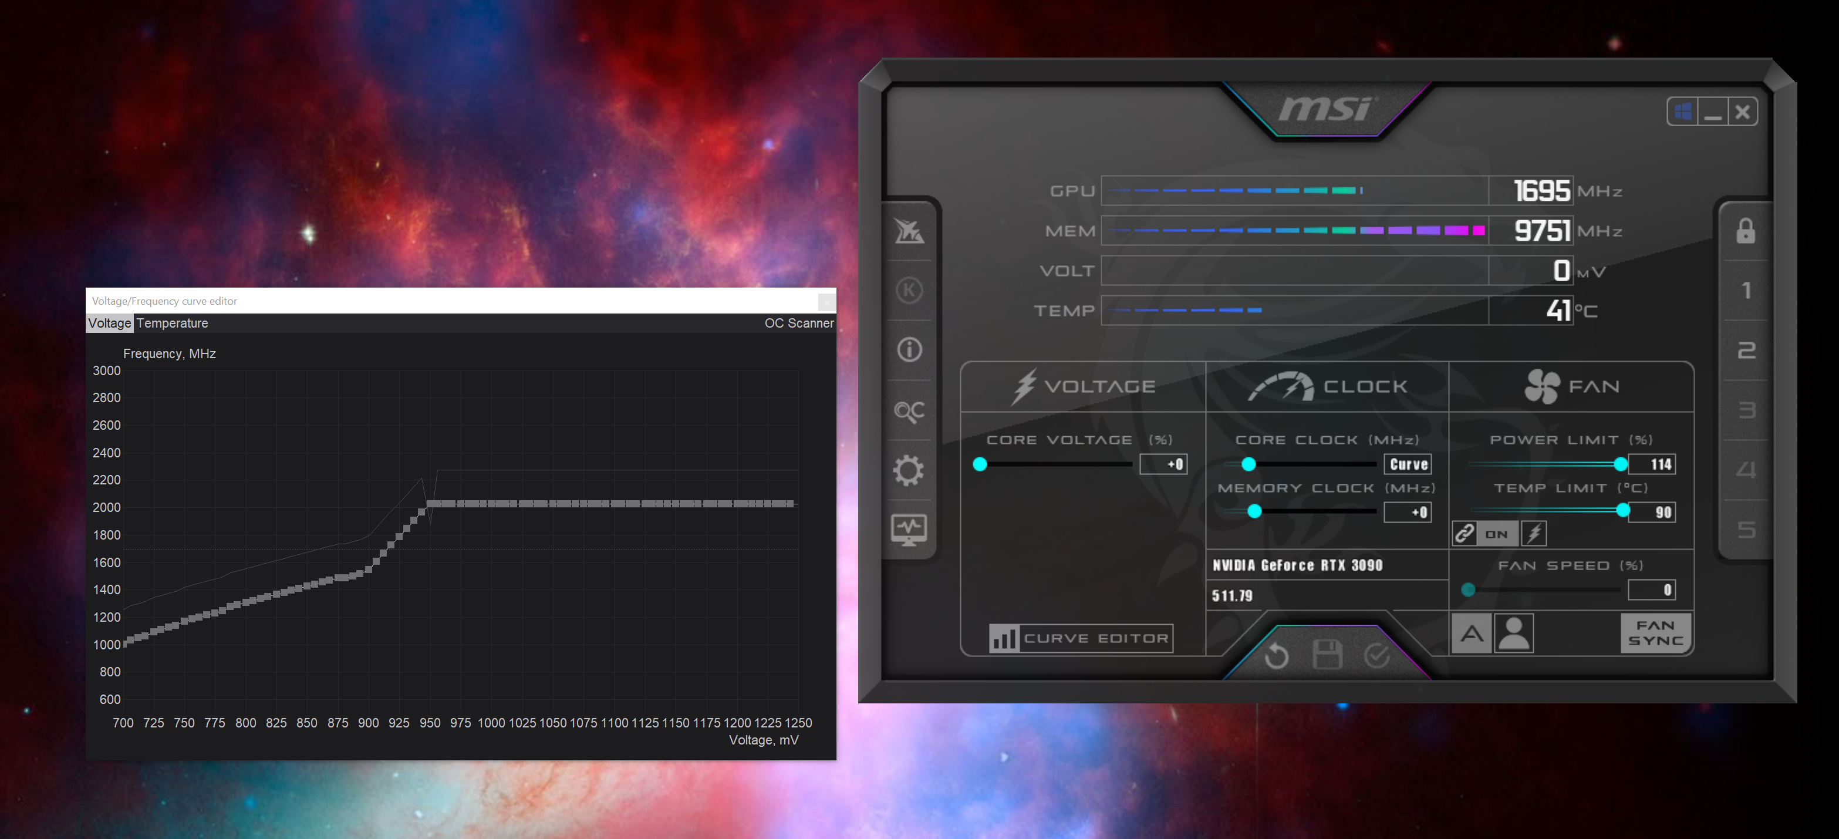Click the Core Voltage value field

point(1163,464)
